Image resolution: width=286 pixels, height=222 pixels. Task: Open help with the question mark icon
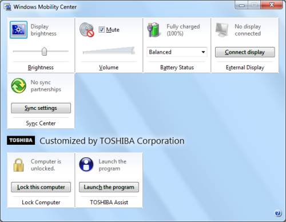pos(278,213)
